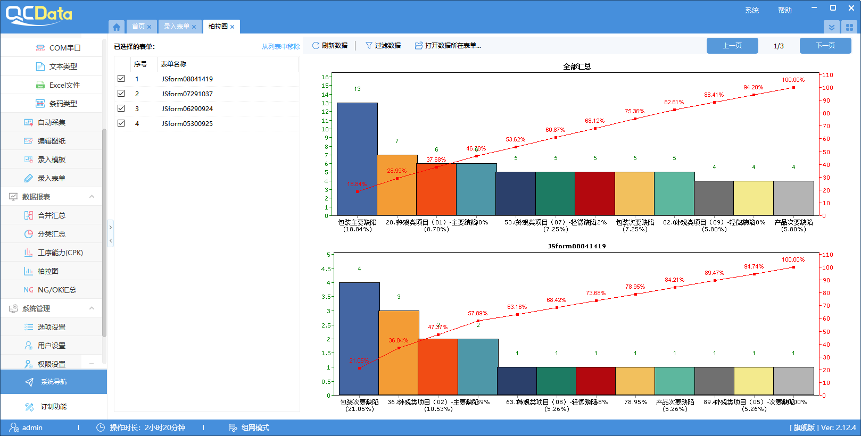Click the 条码类型 barcode icon
Viewport: 861px width, 436px height.
[x=40, y=104]
